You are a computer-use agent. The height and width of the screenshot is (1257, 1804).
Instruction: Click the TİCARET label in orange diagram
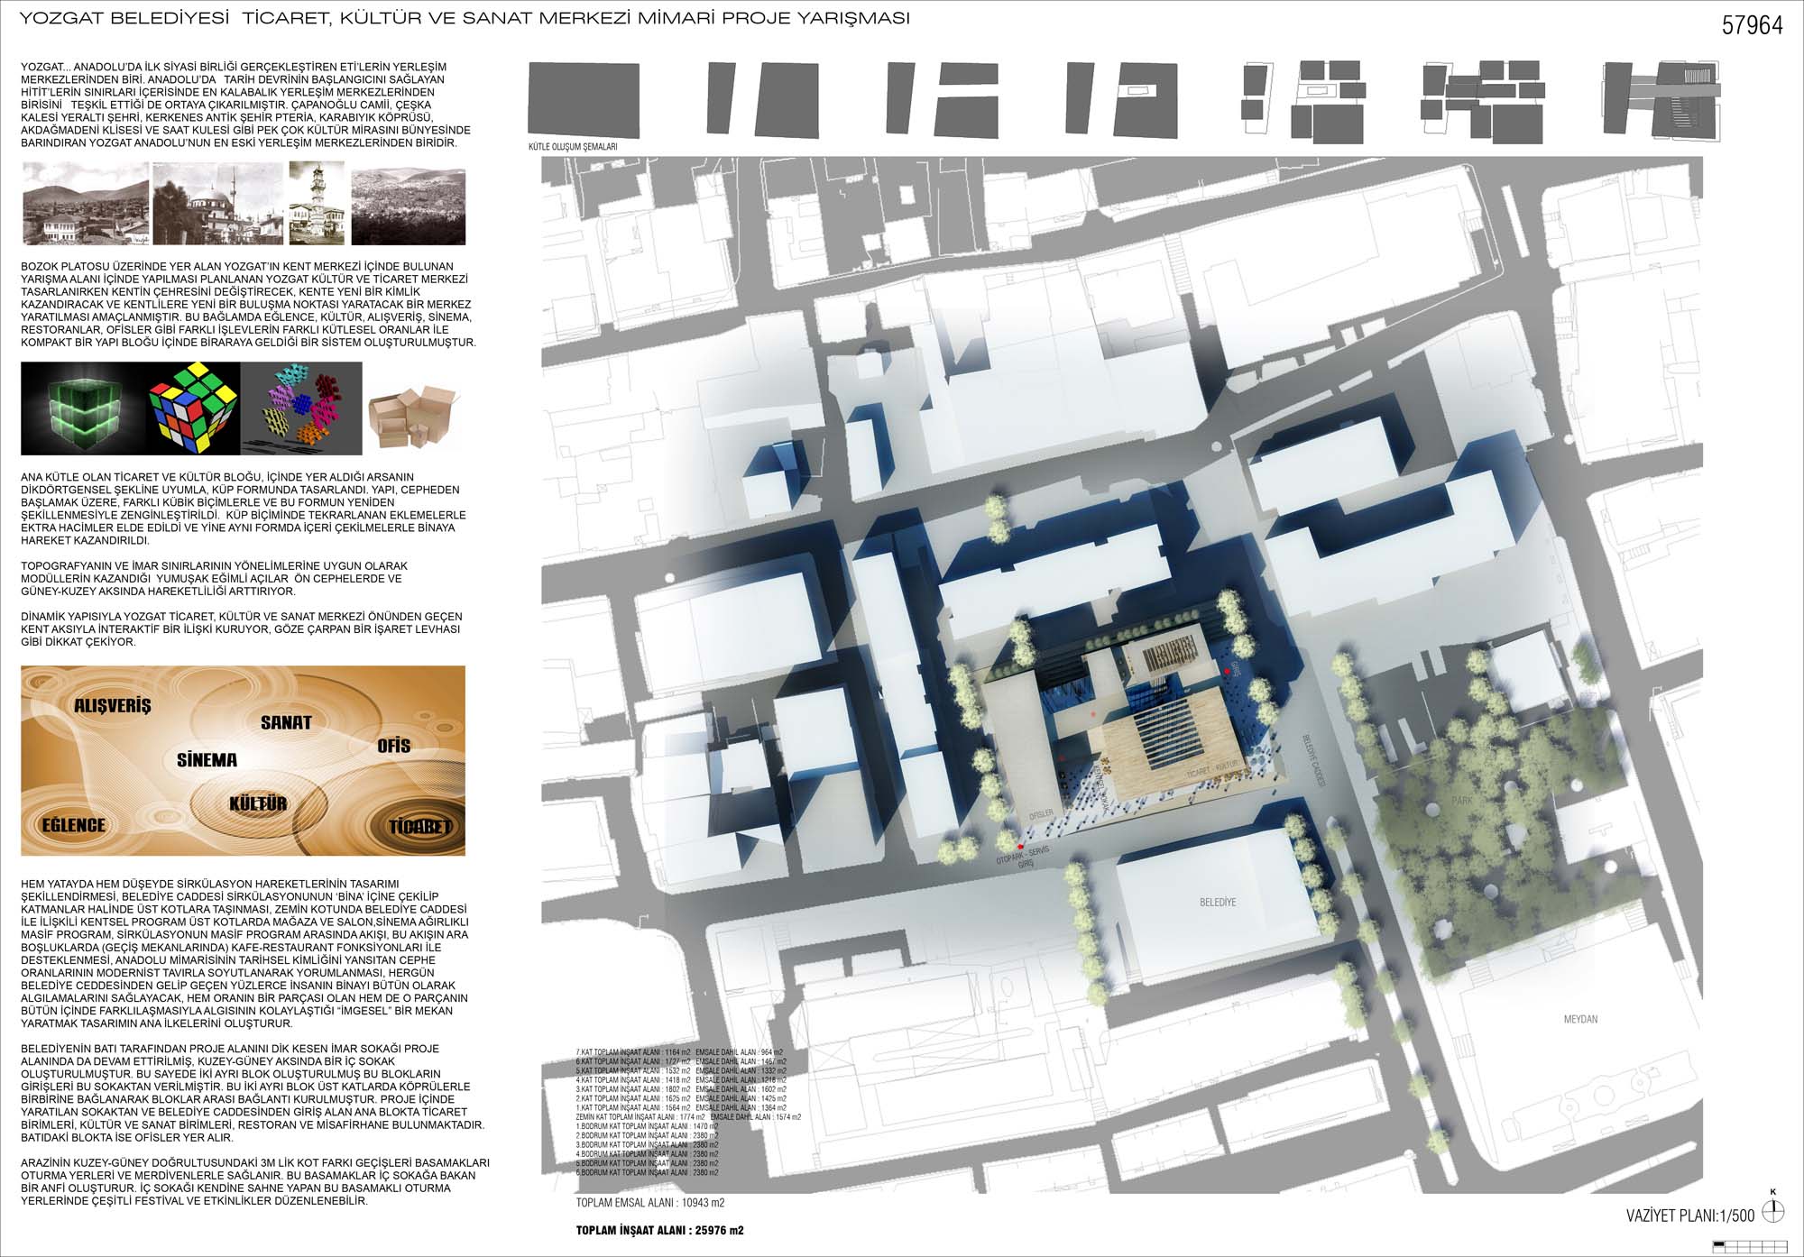tap(419, 826)
